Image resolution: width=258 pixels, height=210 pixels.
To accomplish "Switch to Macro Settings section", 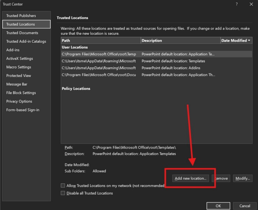I will pyautogui.click(x=19, y=67).
